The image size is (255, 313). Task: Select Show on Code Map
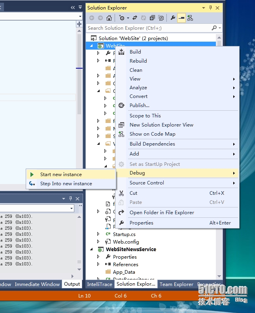point(153,134)
